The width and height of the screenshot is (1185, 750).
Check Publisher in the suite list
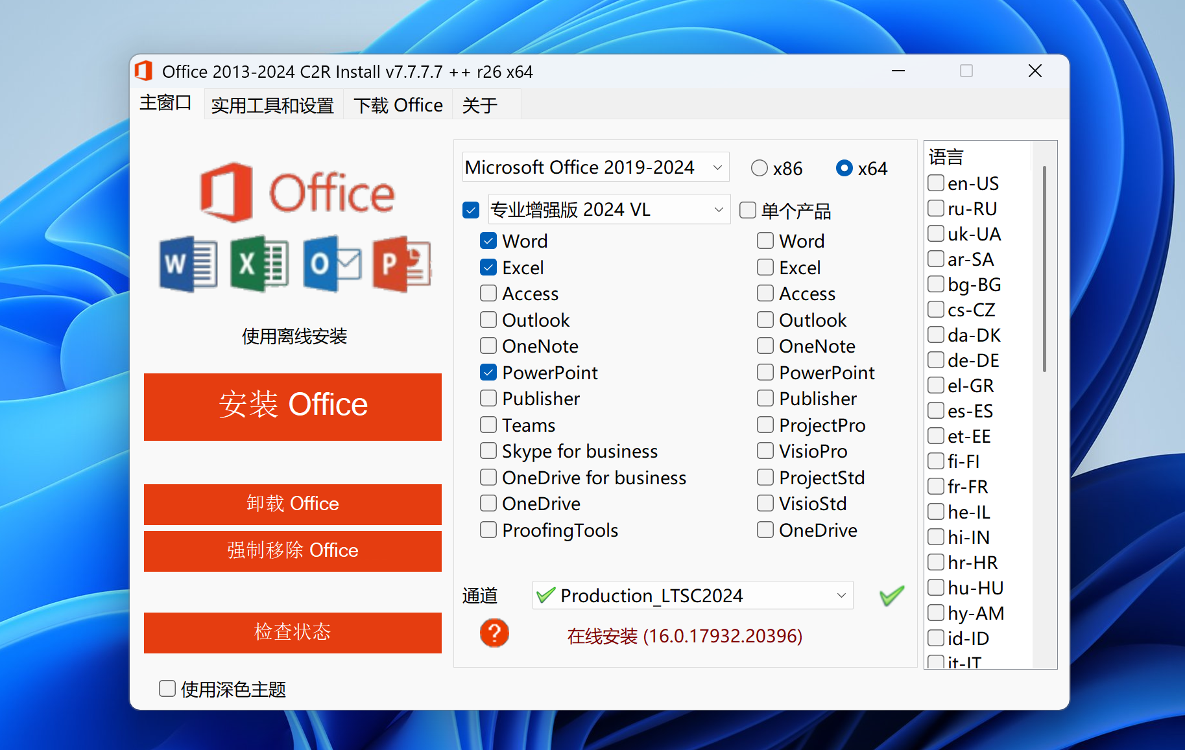point(488,398)
